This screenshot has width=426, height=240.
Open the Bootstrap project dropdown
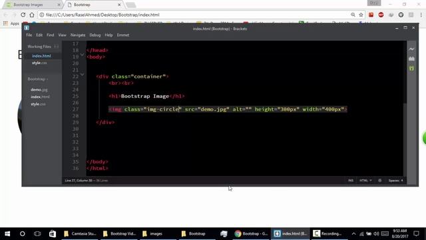[x=38, y=79]
